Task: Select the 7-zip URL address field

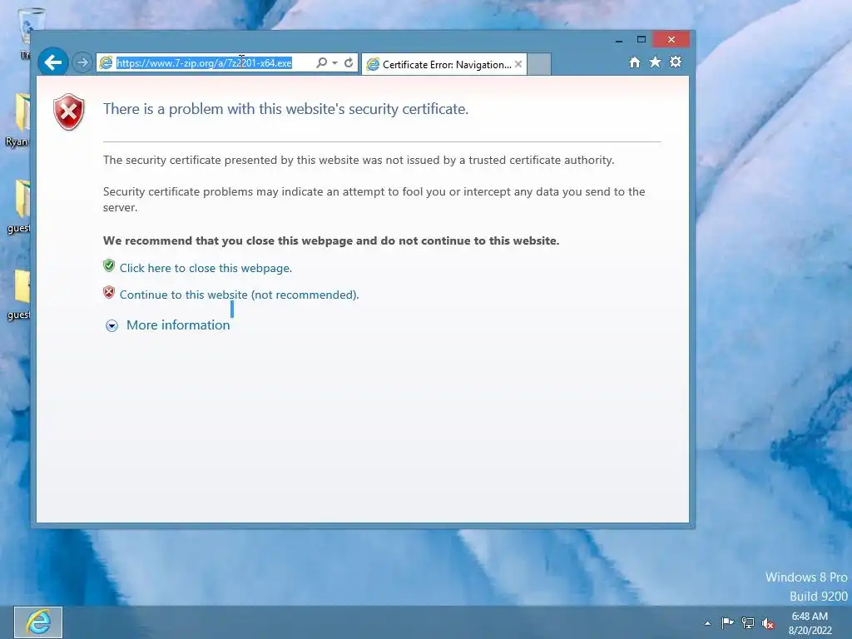Action: (205, 63)
